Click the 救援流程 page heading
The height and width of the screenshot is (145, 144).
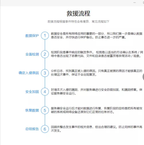[78, 13]
